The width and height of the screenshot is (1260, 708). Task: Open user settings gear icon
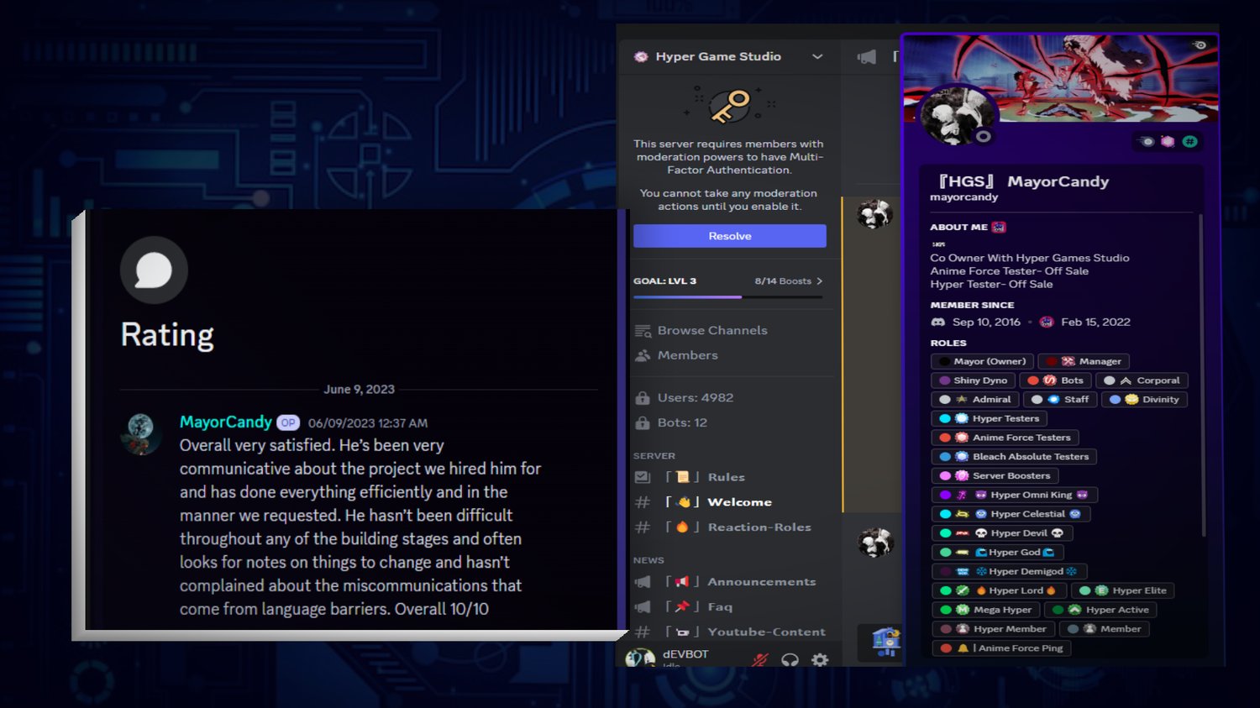820,660
